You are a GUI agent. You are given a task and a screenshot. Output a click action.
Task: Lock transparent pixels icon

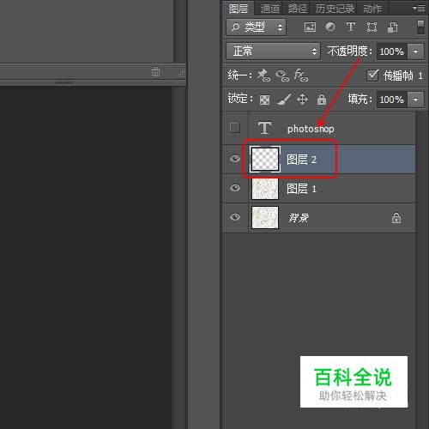[x=264, y=100]
